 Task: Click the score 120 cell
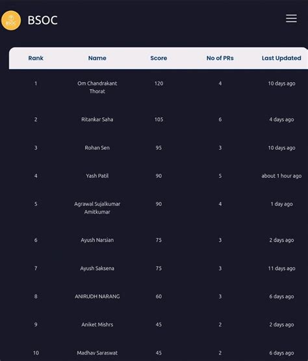click(159, 83)
